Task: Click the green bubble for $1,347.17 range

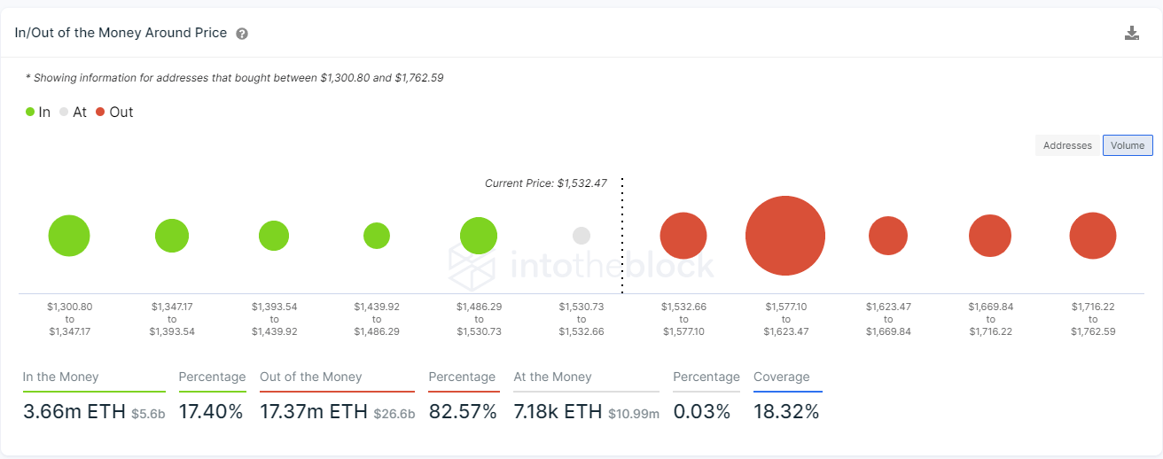Action: coord(172,236)
